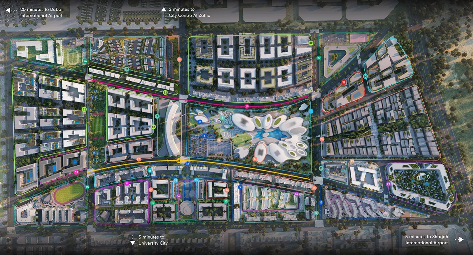The image size is (473, 255).
Task: Select map marker number 16
Action: click(x=179, y=196)
